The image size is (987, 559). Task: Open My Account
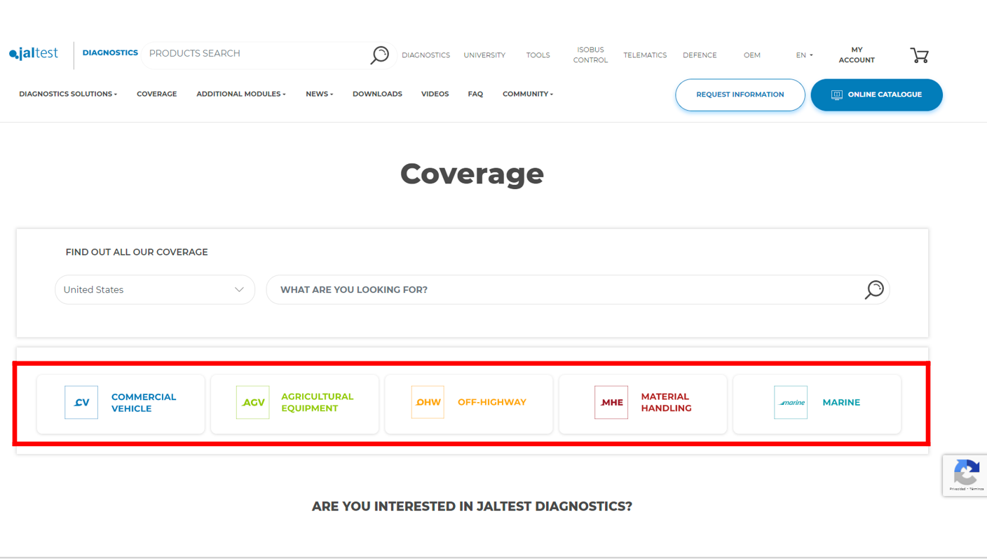pyautogui.click(x=857, y=55)
